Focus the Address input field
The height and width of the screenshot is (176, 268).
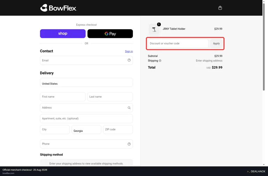(86, 108)
